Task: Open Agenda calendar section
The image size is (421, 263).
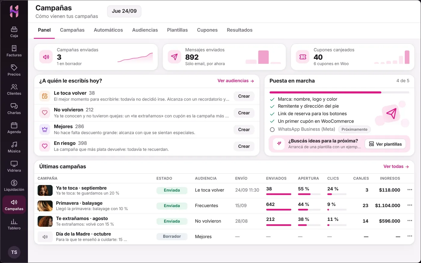Action: pos(14,128)
